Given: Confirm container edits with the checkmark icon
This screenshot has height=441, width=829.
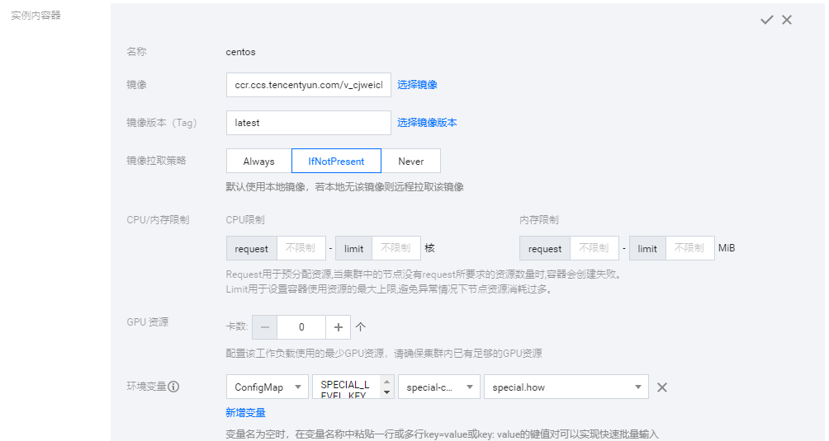Looking at the screenshot, I should 766,20.
